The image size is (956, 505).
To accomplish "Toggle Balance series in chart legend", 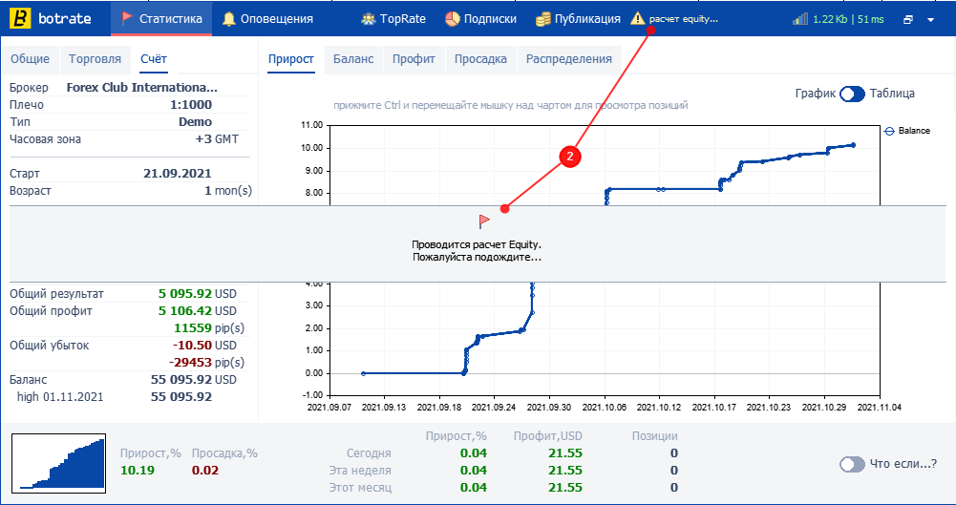I will (x=906, y=131).
